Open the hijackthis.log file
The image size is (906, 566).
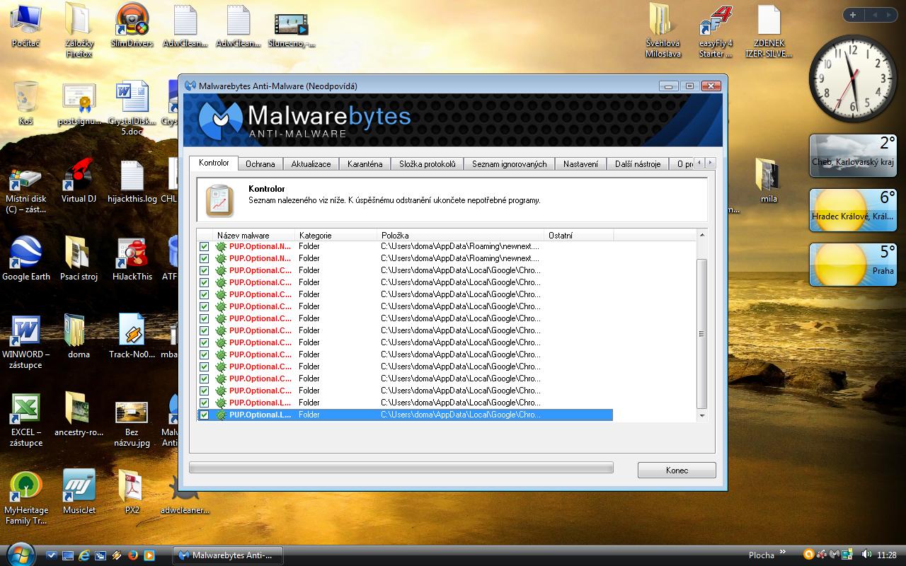pyautogui.click(x=132, y=181)
